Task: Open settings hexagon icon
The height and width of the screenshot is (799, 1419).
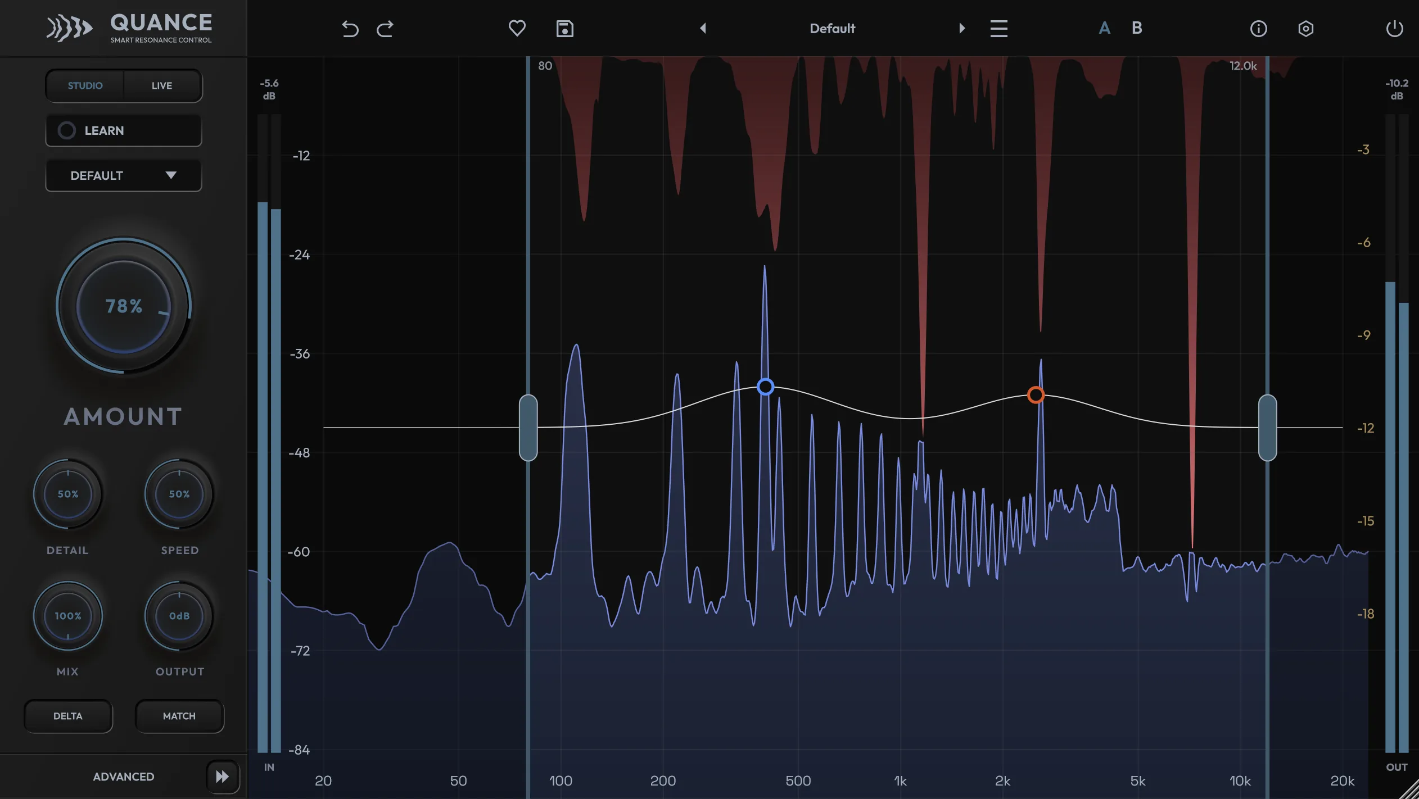Action: (x=1305, y=29)
